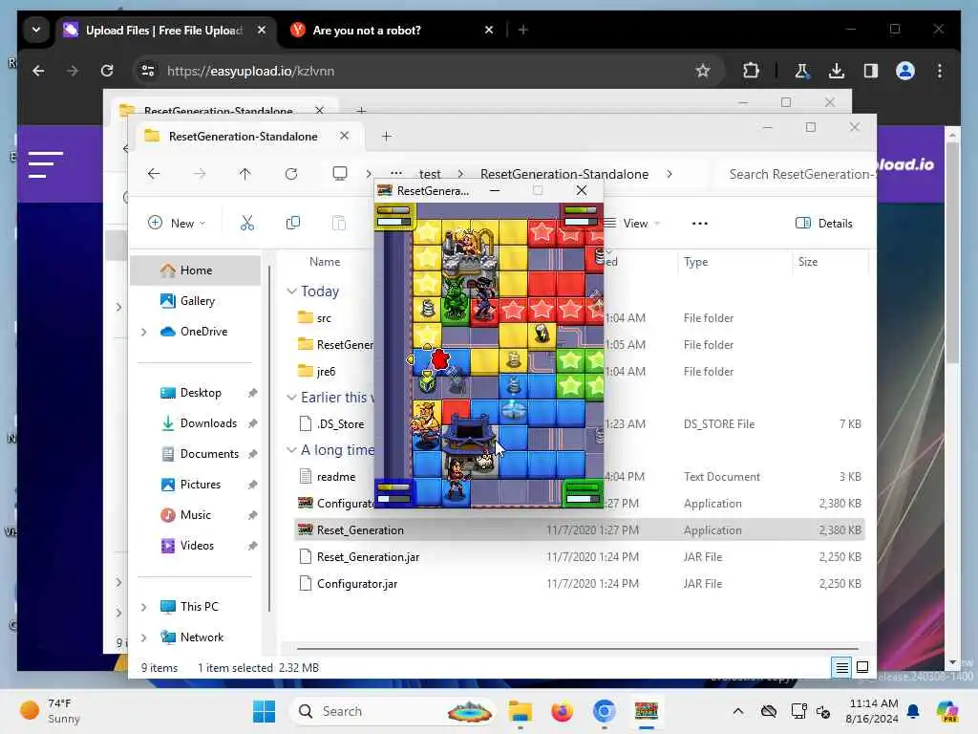This screenshot has height=734, width=978.
Task: Go back in Chrome browser
Action: pyautogui.click(x=38, y=71)
